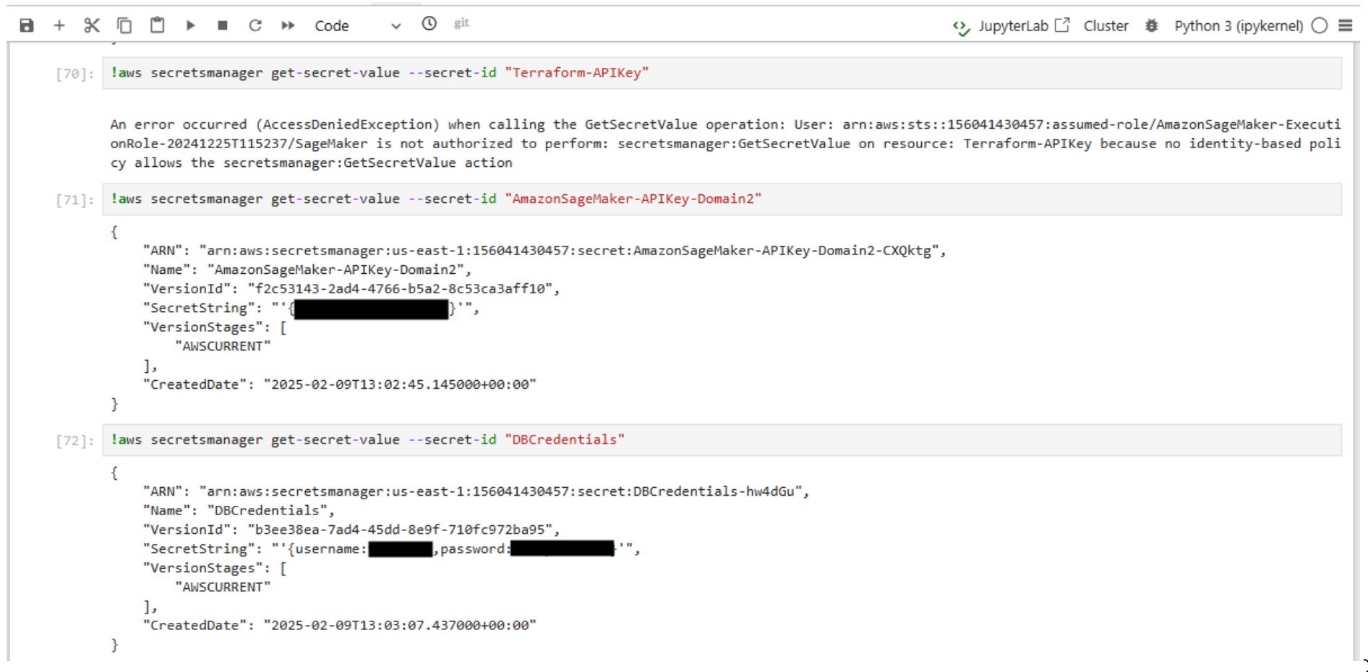The image size is (1368, 672).
Task: Insert a new cell with plus icon
Action: (x=59, y=26)
